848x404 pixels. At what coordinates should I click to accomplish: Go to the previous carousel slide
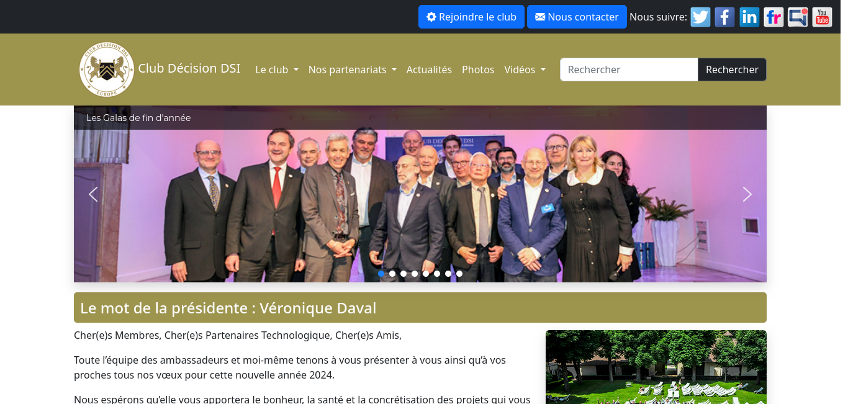click(93, 194)
